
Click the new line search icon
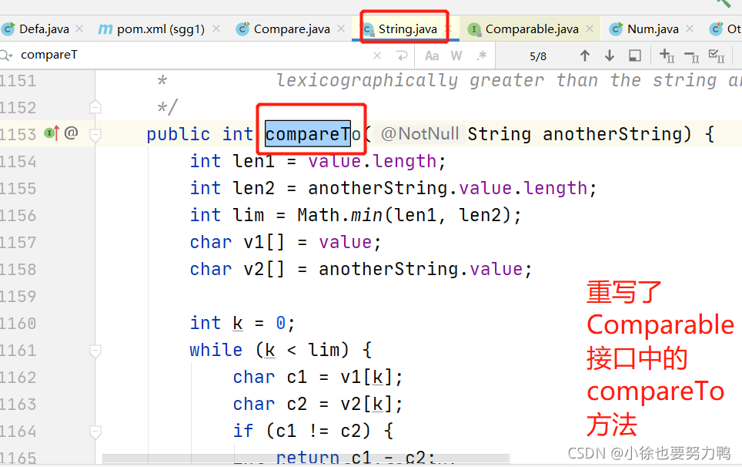402,56
